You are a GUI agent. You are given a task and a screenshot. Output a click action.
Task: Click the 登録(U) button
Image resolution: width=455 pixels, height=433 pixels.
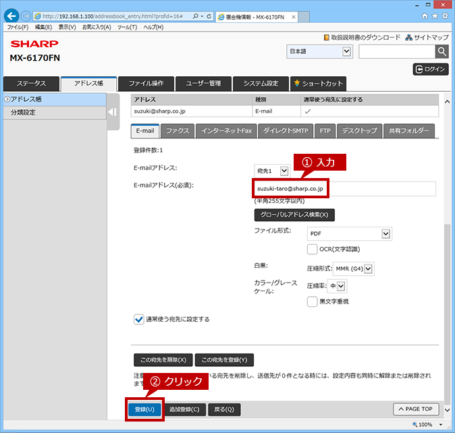pos(144,409)
